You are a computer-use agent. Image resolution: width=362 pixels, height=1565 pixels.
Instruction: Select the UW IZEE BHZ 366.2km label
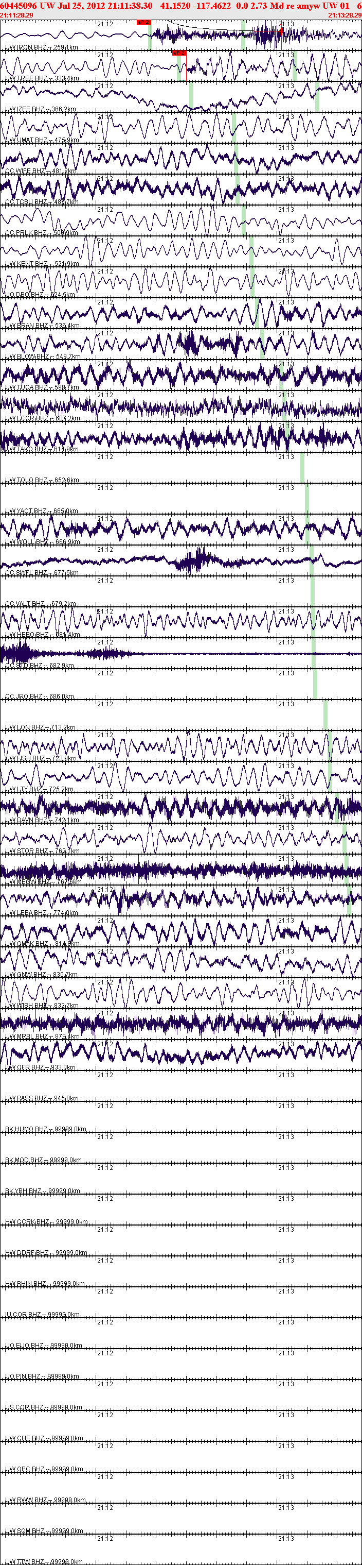coord(41,109)
